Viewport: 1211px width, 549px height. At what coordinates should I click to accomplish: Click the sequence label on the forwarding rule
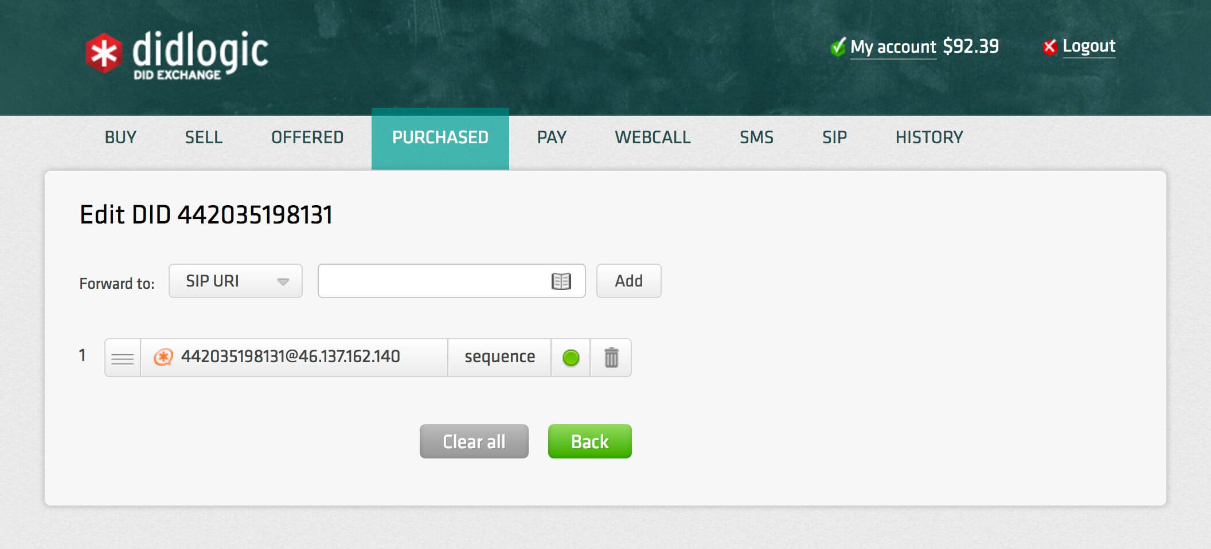click(x=499, y=356)
